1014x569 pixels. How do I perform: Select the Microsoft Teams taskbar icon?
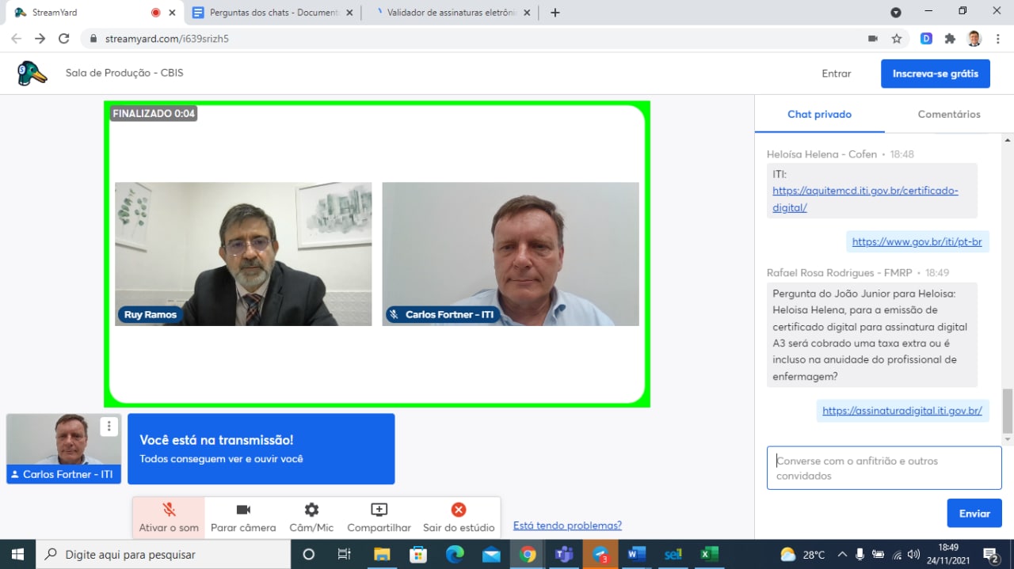tap(564, 554)
